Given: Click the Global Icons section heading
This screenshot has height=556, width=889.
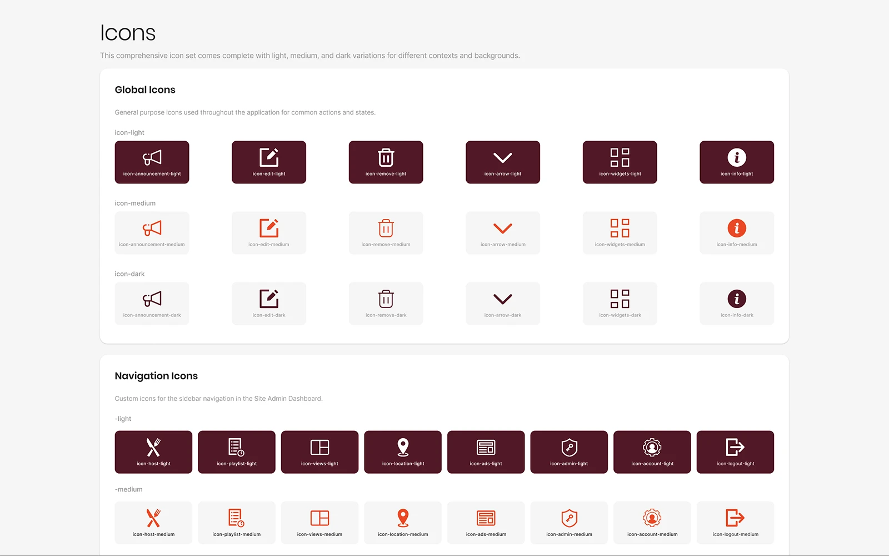Looking at the screenshot, I should click(145, 90).
